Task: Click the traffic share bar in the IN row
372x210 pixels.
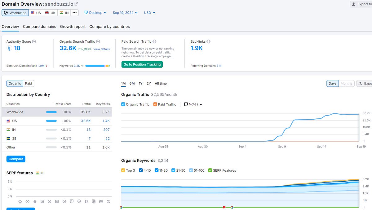Action: [x=51, y=130]
